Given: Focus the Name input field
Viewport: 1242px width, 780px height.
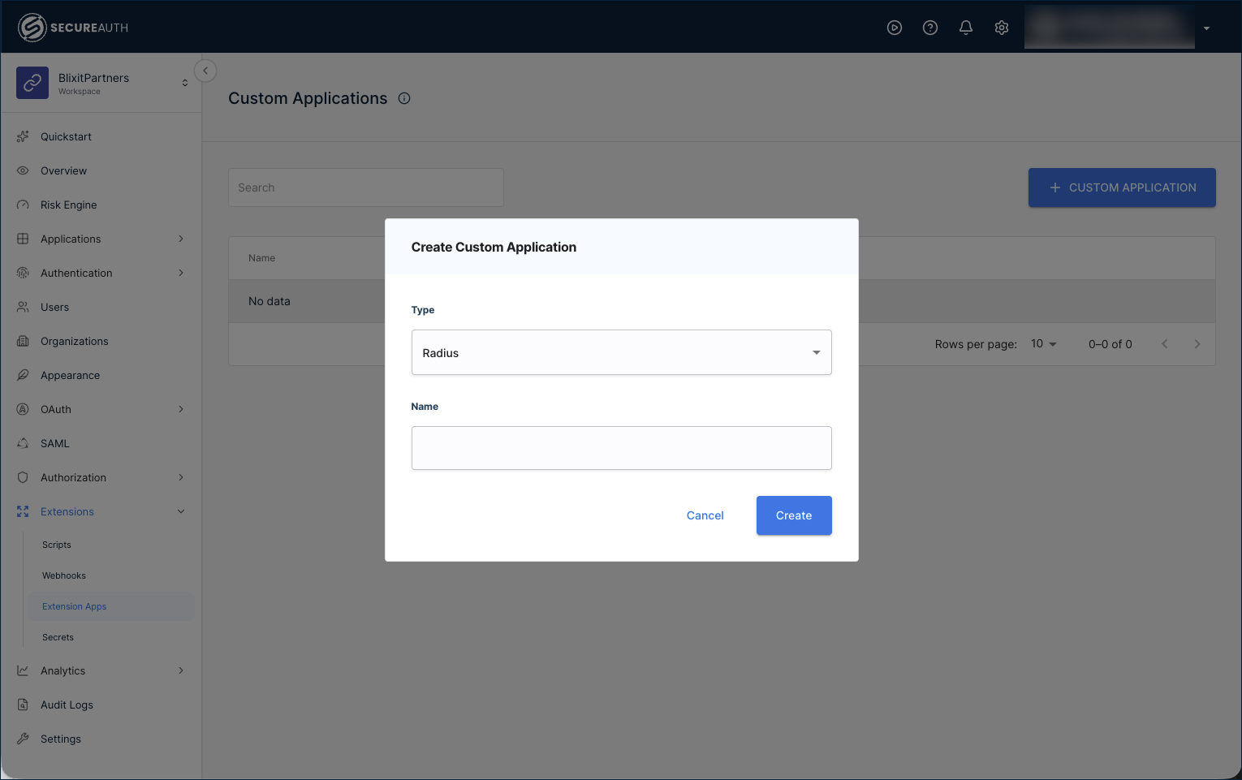Looking at the screenshot, I should click(622, 448).
